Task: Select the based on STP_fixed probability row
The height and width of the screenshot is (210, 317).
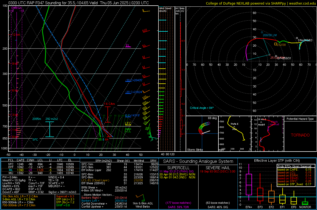Action: 294,184
